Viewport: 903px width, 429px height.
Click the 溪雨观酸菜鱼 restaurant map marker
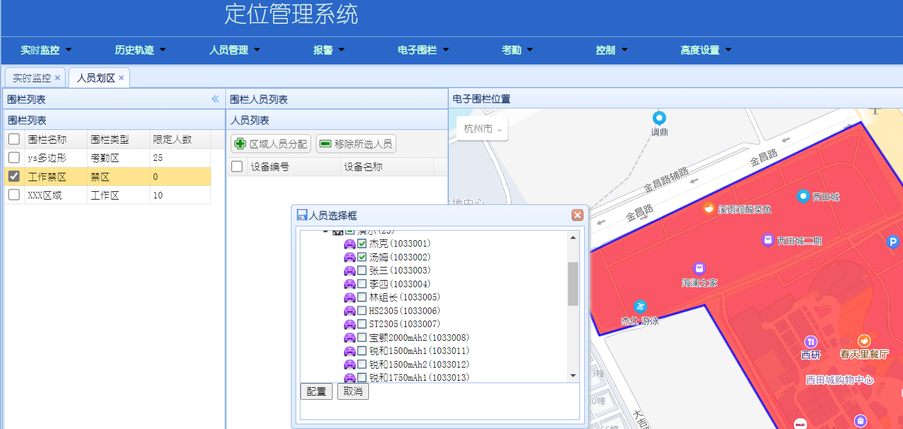pyautogui.click(x=709, y=208)
